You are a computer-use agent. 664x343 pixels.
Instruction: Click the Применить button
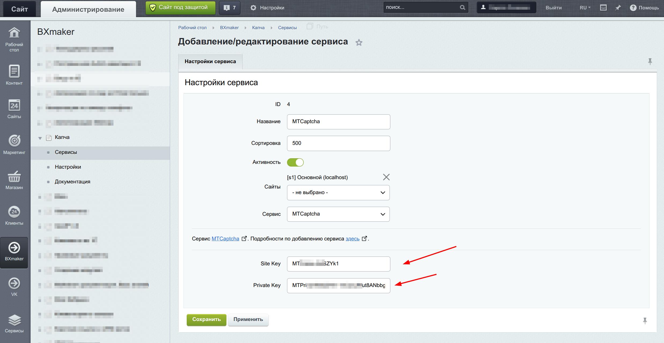248,319
